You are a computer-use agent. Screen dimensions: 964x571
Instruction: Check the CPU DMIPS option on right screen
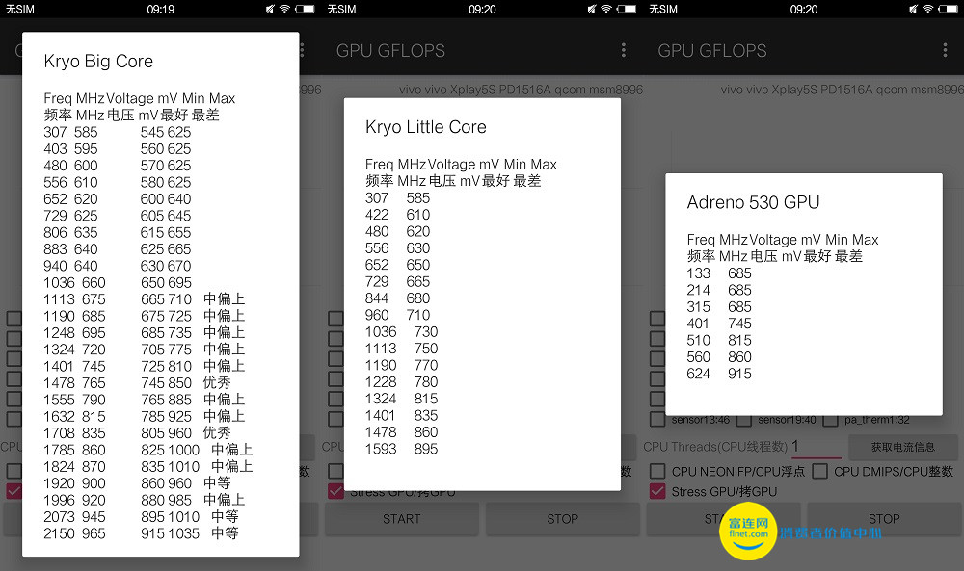coord(819,471)
